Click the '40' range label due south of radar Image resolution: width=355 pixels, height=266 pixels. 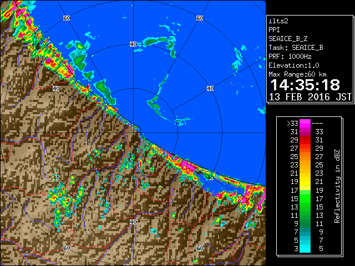[x=133, y=222]
